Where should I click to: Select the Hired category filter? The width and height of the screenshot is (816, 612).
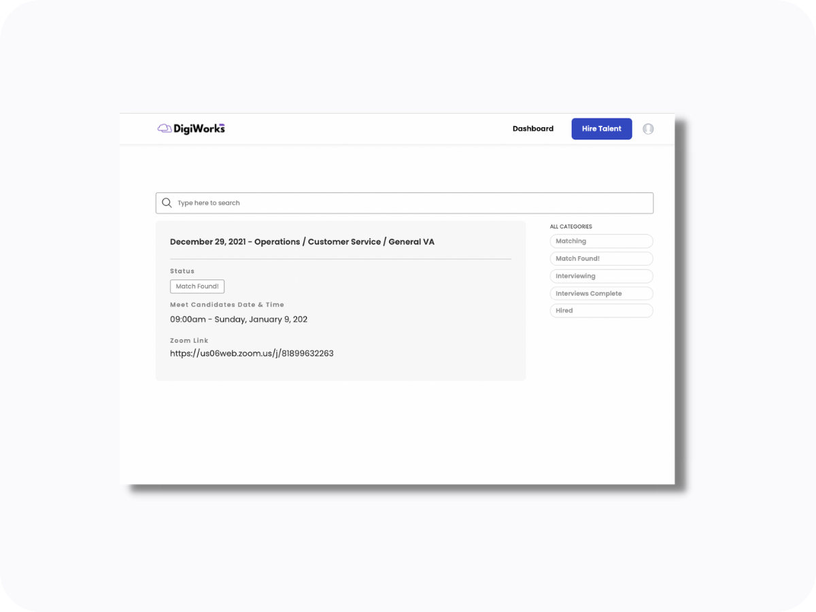pos(601,311)
